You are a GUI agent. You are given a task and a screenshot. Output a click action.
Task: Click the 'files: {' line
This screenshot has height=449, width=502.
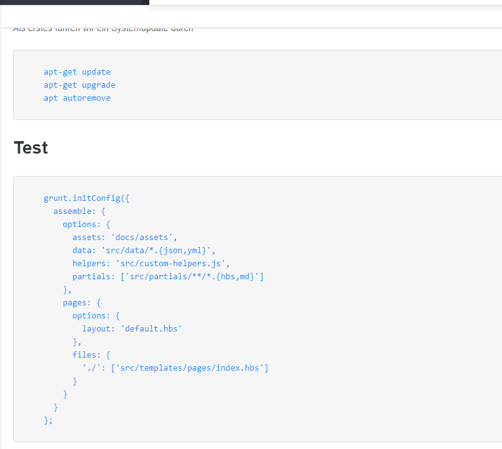click(91, 355)
